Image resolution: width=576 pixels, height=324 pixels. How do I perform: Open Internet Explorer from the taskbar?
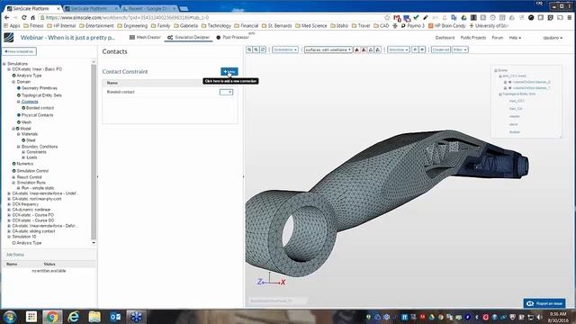pyautogui.click(x=74, y=317)
